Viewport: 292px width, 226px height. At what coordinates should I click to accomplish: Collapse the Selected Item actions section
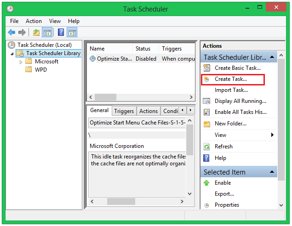pos(272,172)
